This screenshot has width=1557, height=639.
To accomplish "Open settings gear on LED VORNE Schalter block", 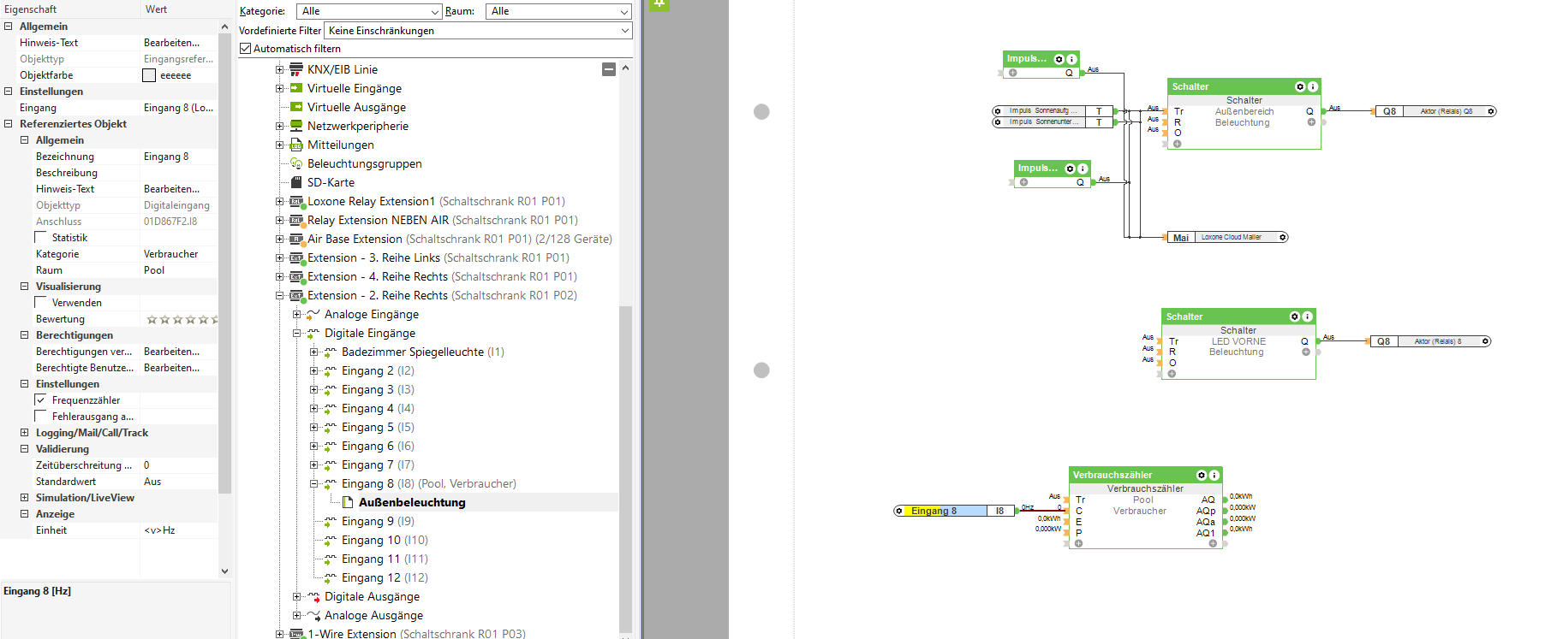I will coord(1295,317).
